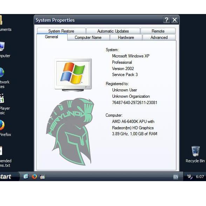
Task: Click the 'Version 2002' text
Action: click(123, 69)
